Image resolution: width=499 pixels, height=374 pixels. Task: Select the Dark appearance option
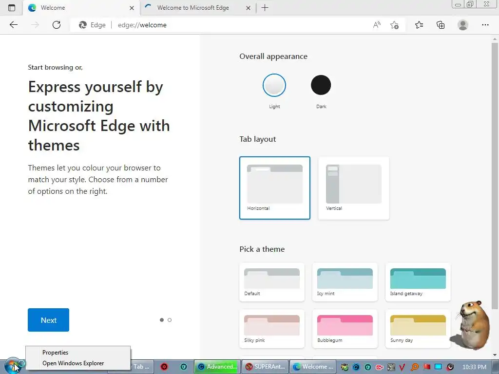click(321, 85)
